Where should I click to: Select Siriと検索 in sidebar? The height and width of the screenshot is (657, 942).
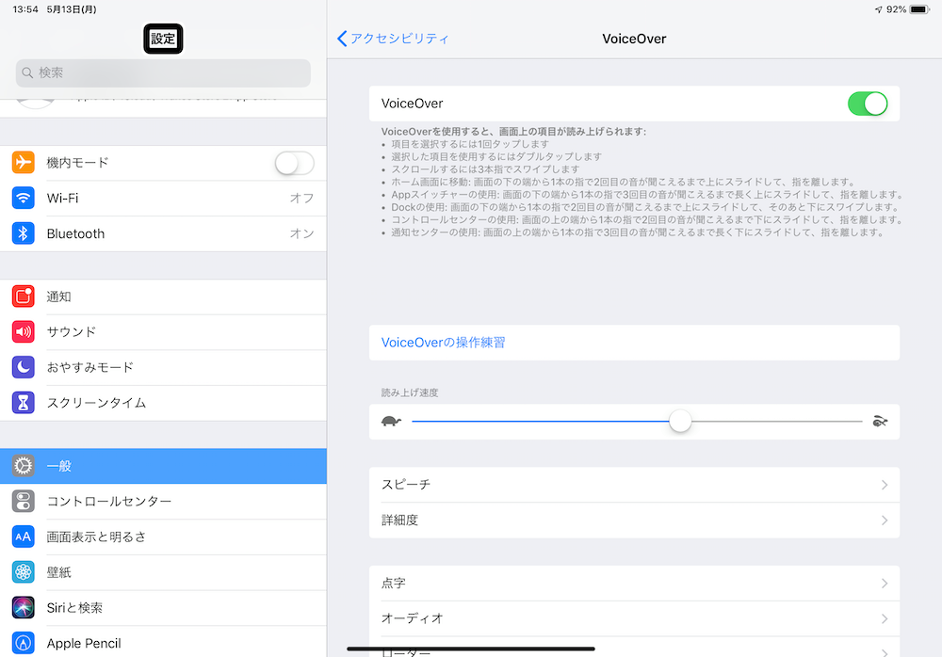(x=163, y=608)
